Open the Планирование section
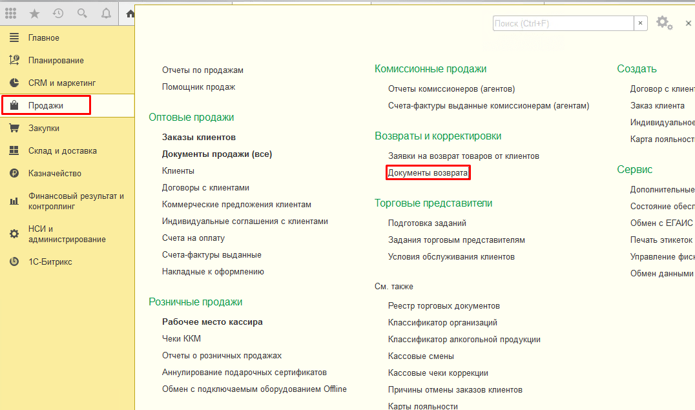The width and height of the screenshot is (695, 410). (56, 60)
